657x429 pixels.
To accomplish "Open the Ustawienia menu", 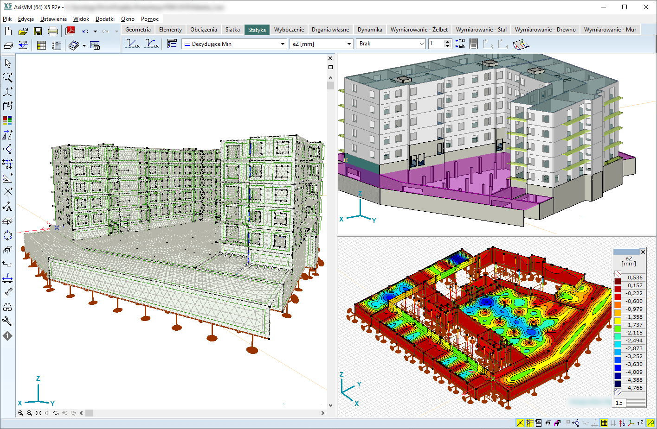I will (53, 19).
